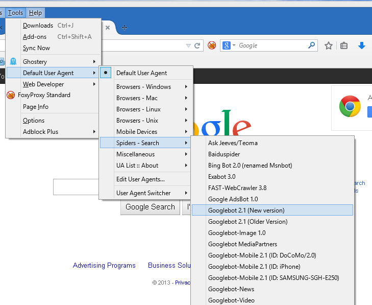This screenshot has width=372, height=305.
Task: Choose Add-ons from the Tools menu
Action: pos(54,37)
